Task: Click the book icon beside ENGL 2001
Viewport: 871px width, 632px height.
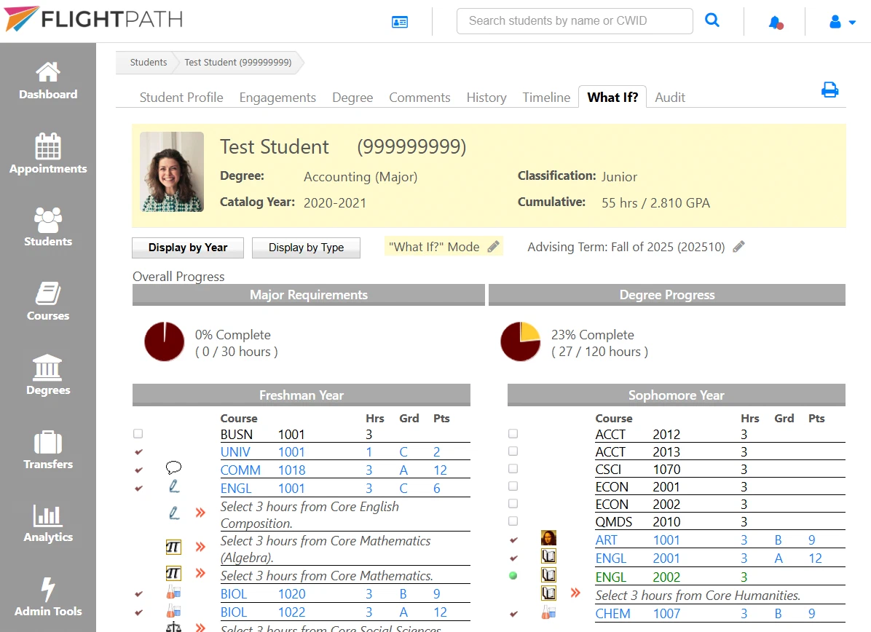Action: (x=548, y=556)
